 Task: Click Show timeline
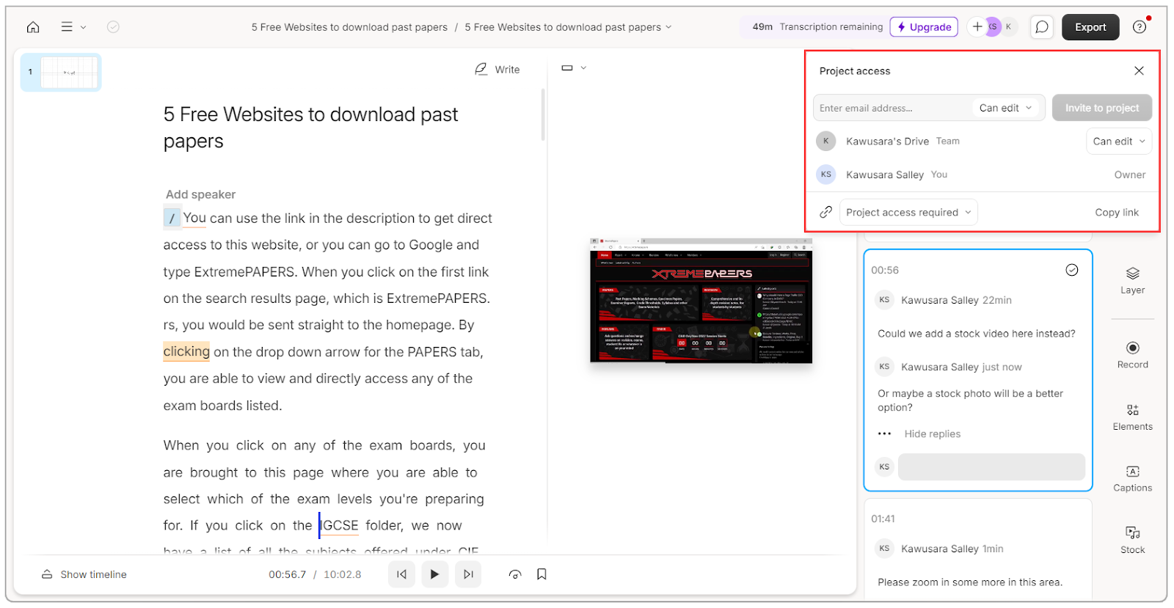[84, 574]
